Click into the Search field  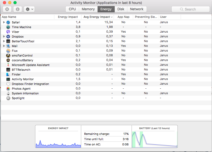pyautogui.click(x=190, y=9)
